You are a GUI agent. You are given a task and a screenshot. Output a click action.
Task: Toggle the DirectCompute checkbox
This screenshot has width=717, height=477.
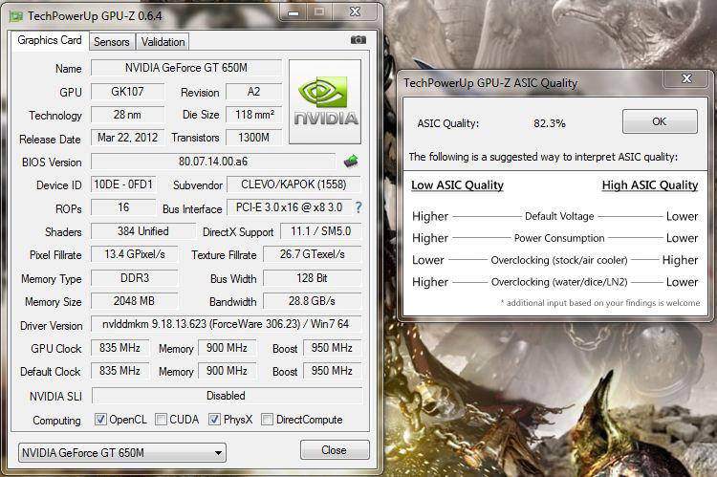coord(267,419)
